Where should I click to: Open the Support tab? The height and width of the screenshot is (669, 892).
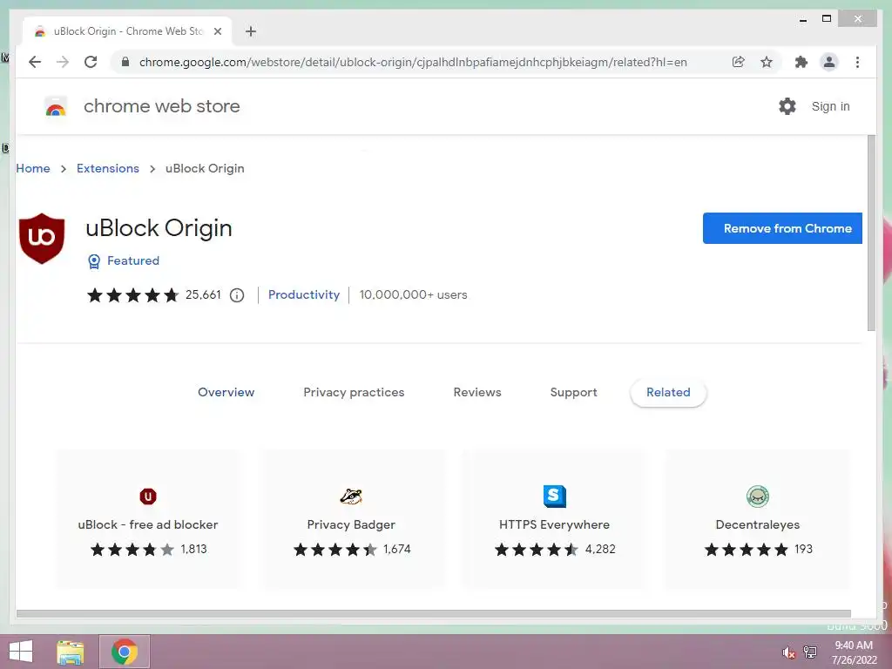point(573,392)
